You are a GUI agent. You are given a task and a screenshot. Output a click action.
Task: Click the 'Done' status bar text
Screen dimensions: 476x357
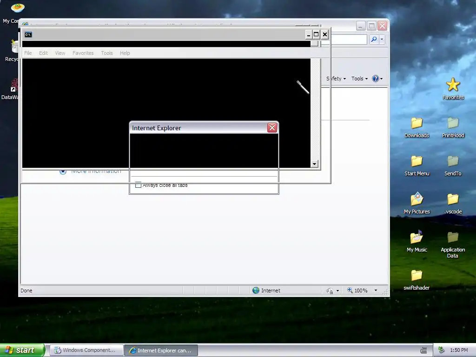click(26, 291)
